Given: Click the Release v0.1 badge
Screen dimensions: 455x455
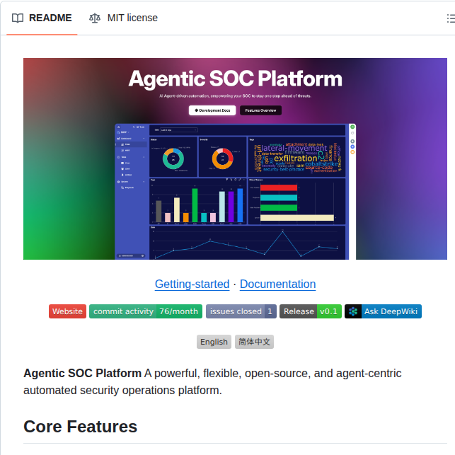Looking at the screenshot, I should point(311,311).
